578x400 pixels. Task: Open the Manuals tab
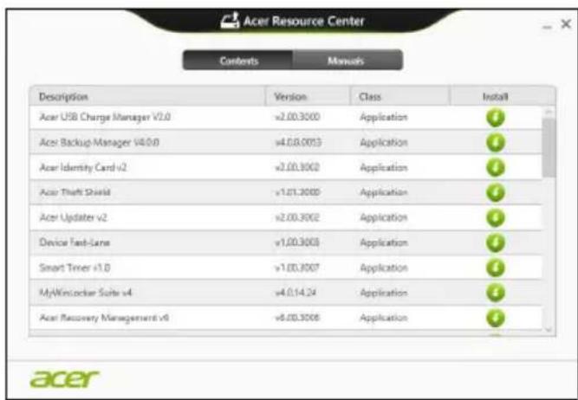coord(347,61)
